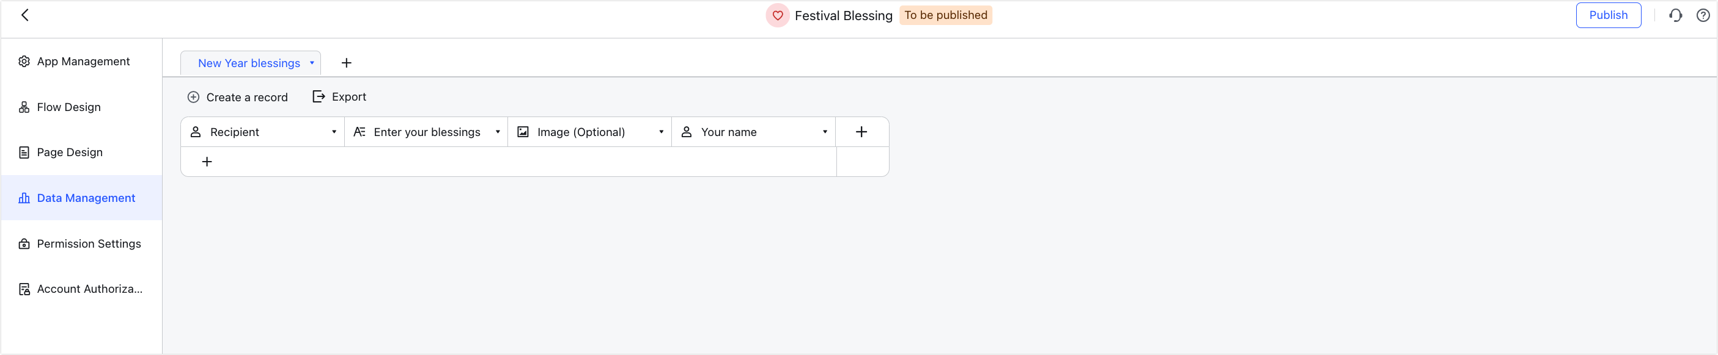Expand the Image (Optional) field options
This screenshot has height=355, width=1718.
click(x=661, y=132)
